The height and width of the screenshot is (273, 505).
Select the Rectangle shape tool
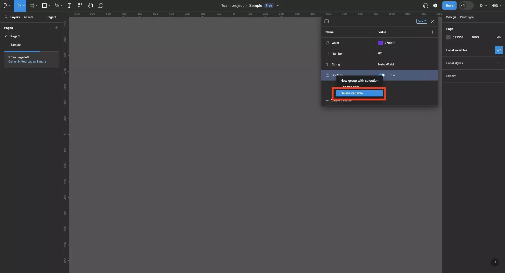44,5
